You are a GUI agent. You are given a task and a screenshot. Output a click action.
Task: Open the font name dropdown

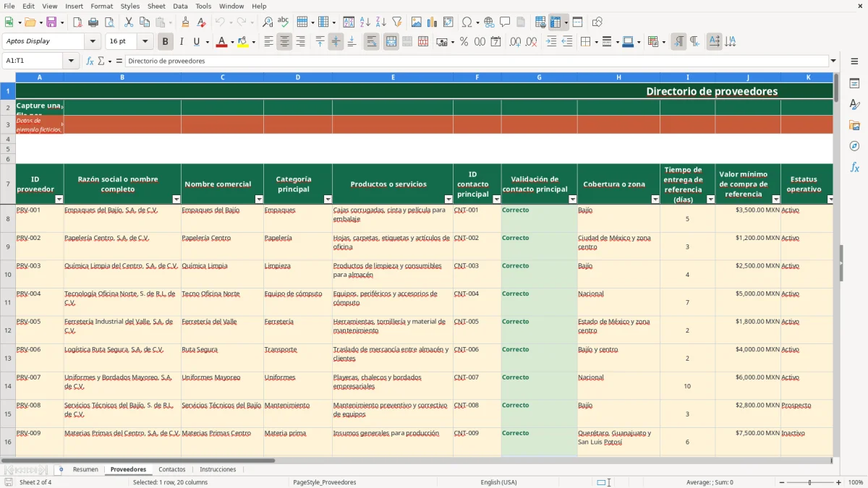pos(93,42)
